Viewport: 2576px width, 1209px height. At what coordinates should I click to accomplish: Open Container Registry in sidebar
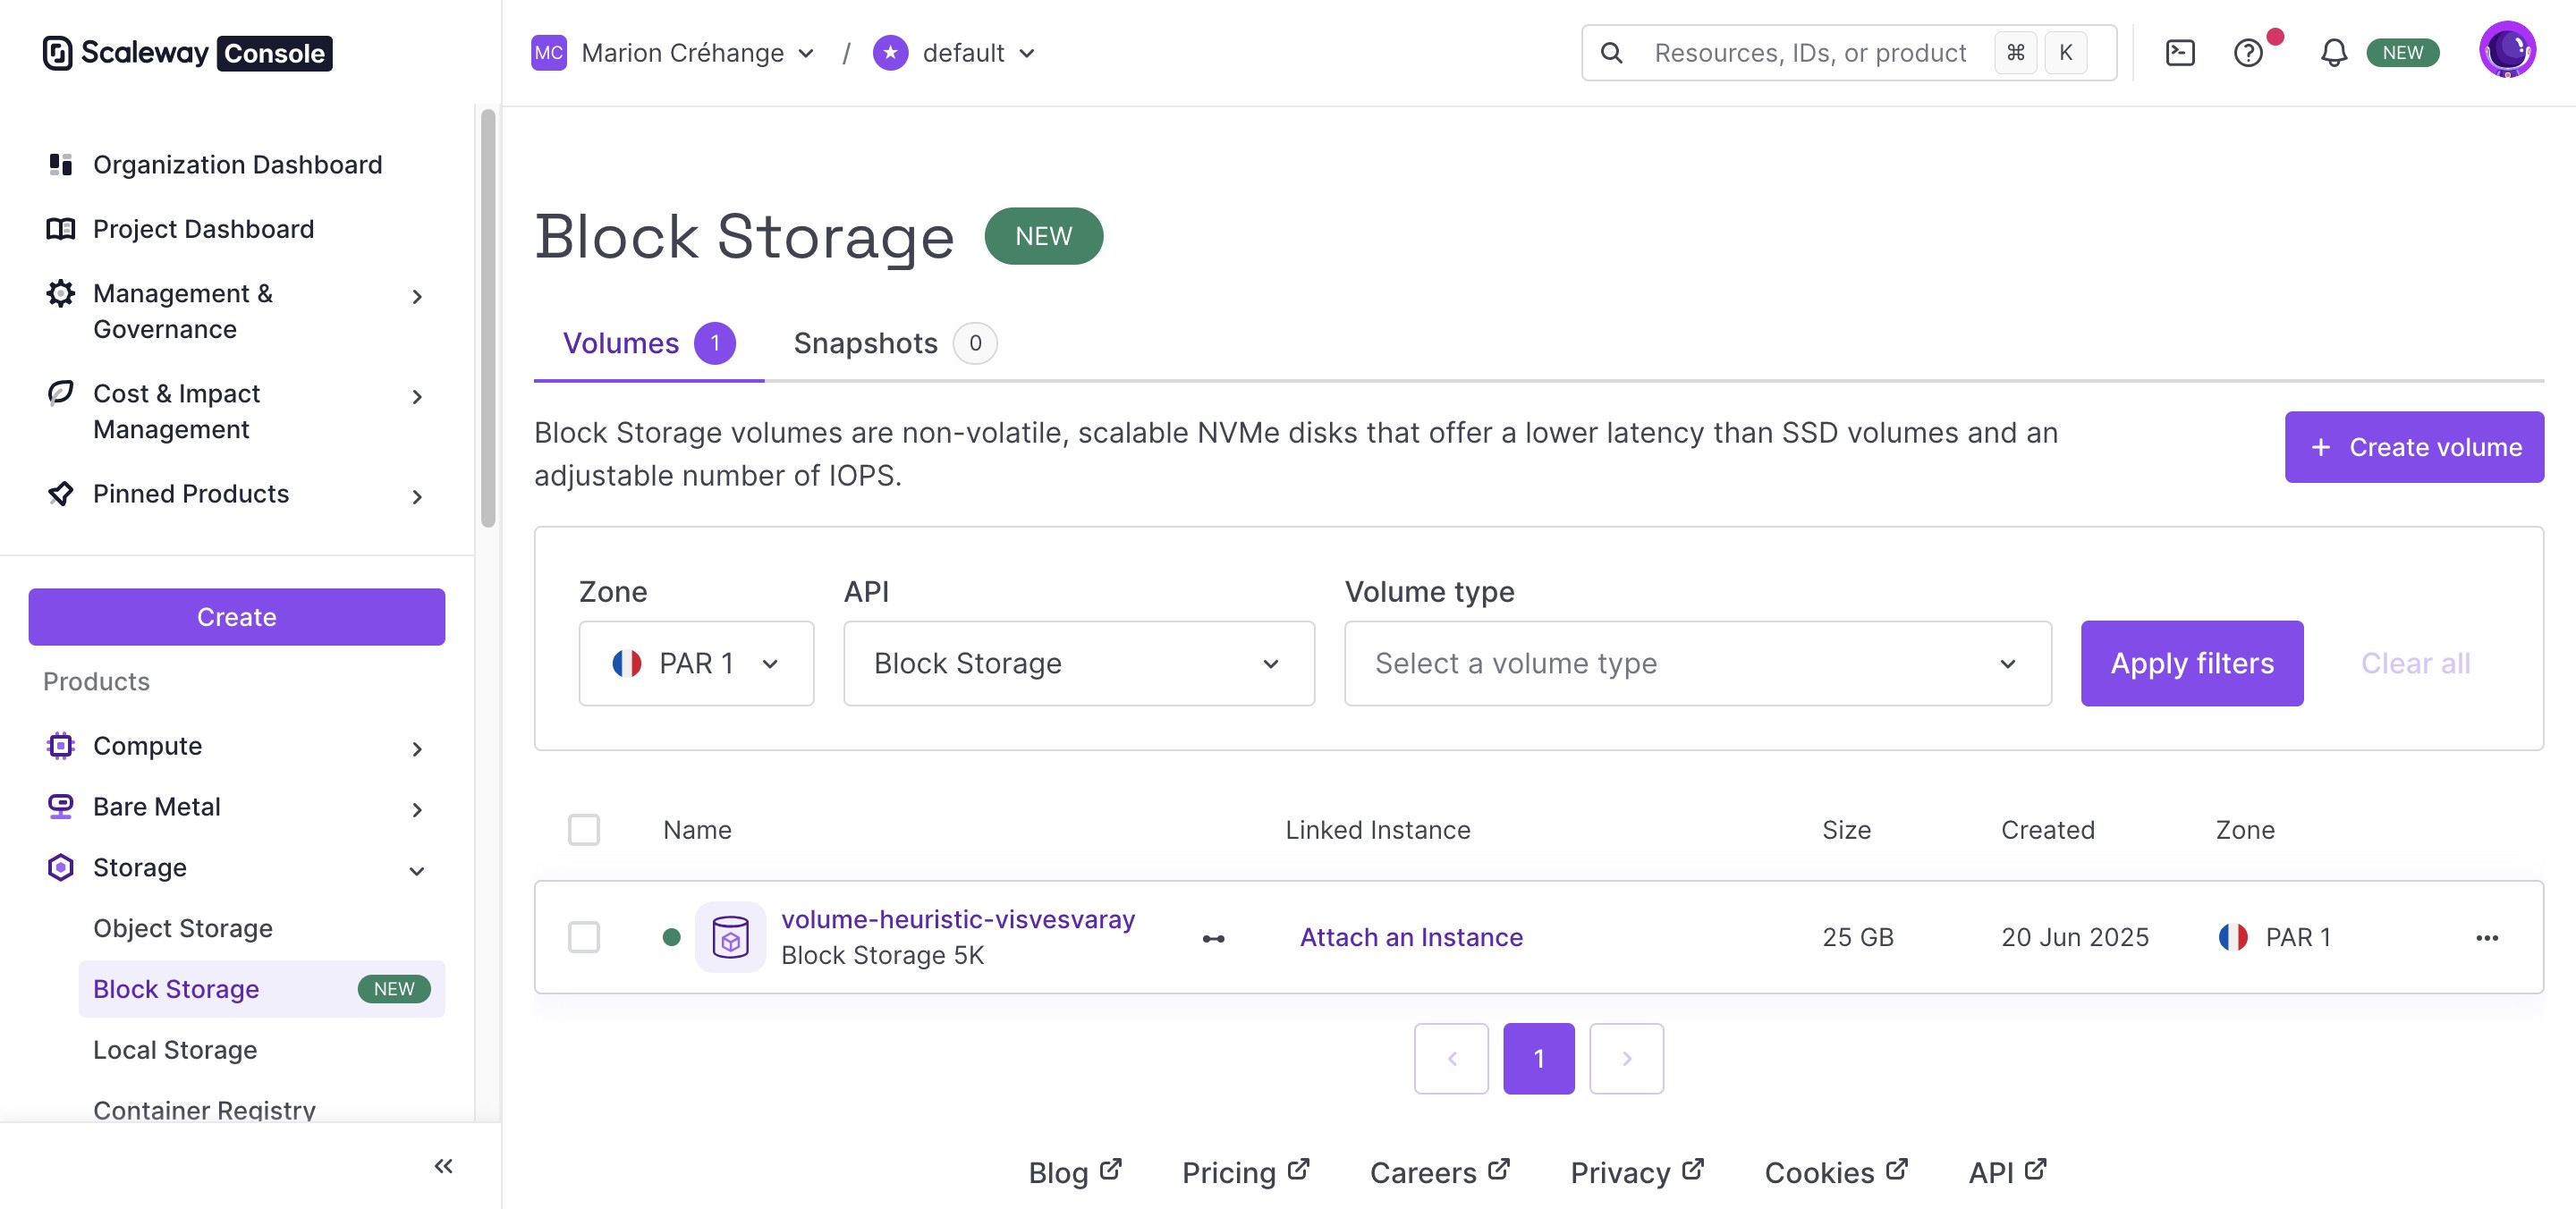pyautogui.click(x=204, y=1110)
